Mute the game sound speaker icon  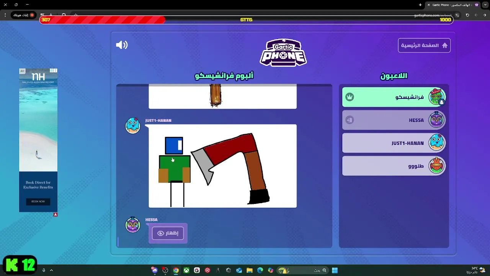click(122, 45)
